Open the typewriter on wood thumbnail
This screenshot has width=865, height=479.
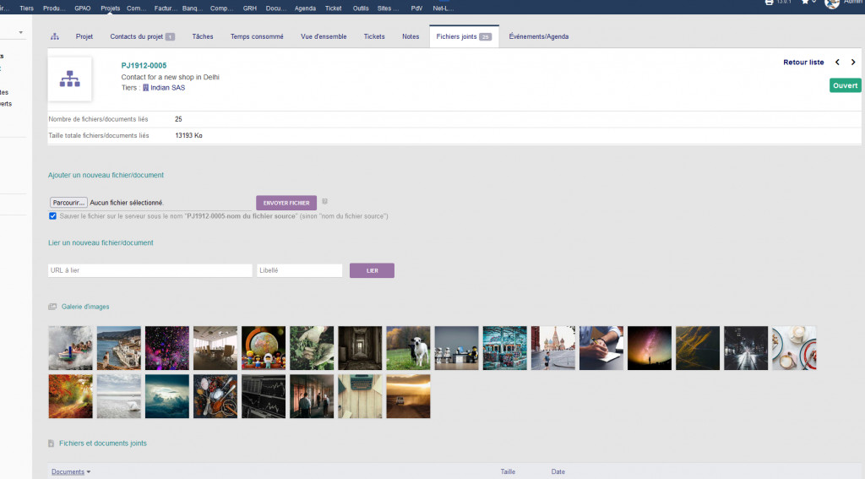pos(360,396)
